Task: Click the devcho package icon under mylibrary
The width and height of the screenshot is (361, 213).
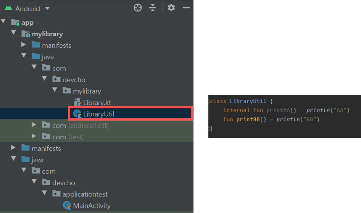Action: 56,79
